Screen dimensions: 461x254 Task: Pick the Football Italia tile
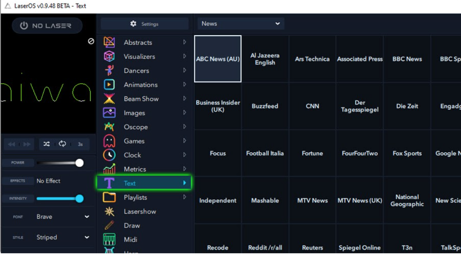[265, 153]
